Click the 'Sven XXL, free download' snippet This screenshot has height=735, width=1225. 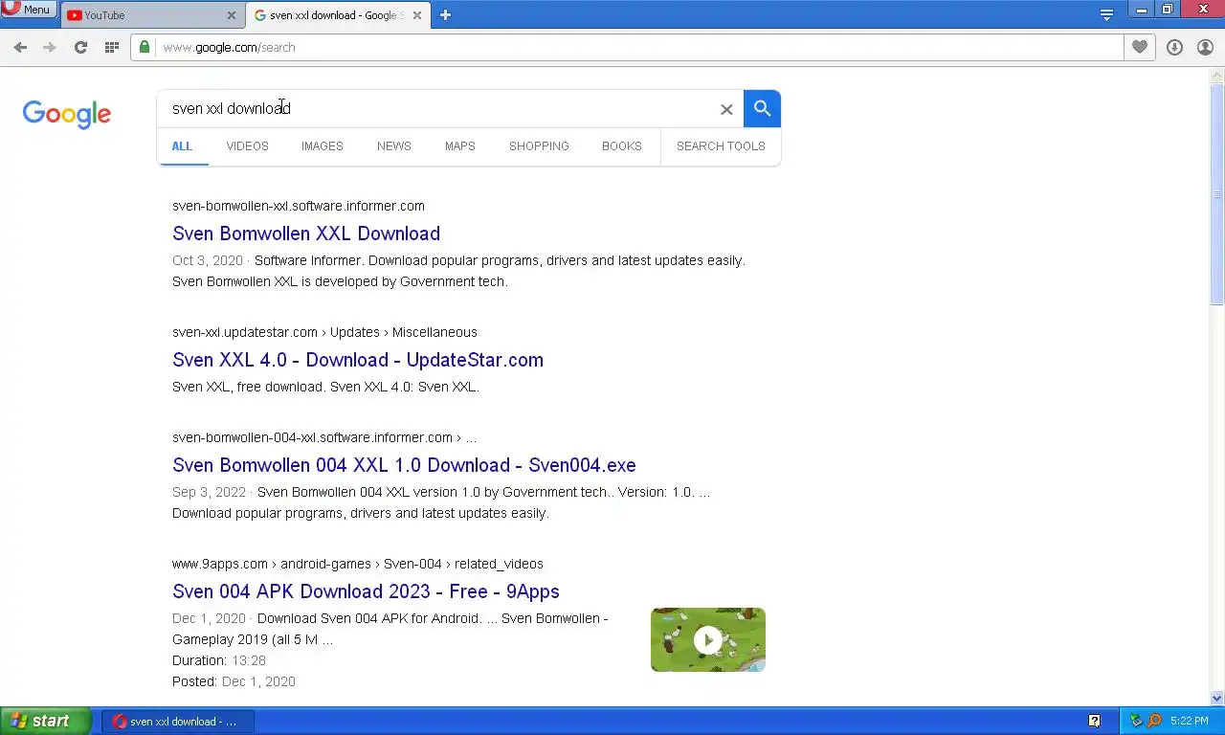click(325, 387)
